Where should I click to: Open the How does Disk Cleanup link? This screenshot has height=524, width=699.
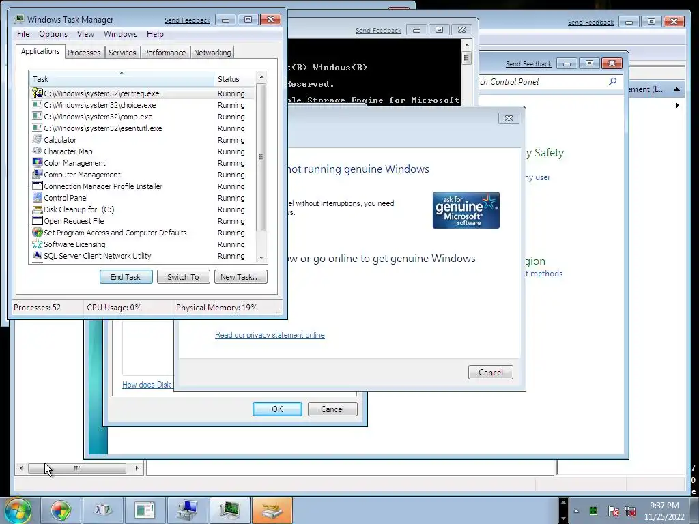(146, 385)
